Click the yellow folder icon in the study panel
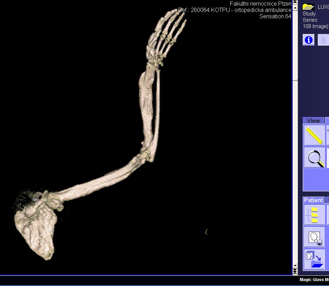Image resolution: width=329 pixels, height=286 pixels. coord(308,6)
